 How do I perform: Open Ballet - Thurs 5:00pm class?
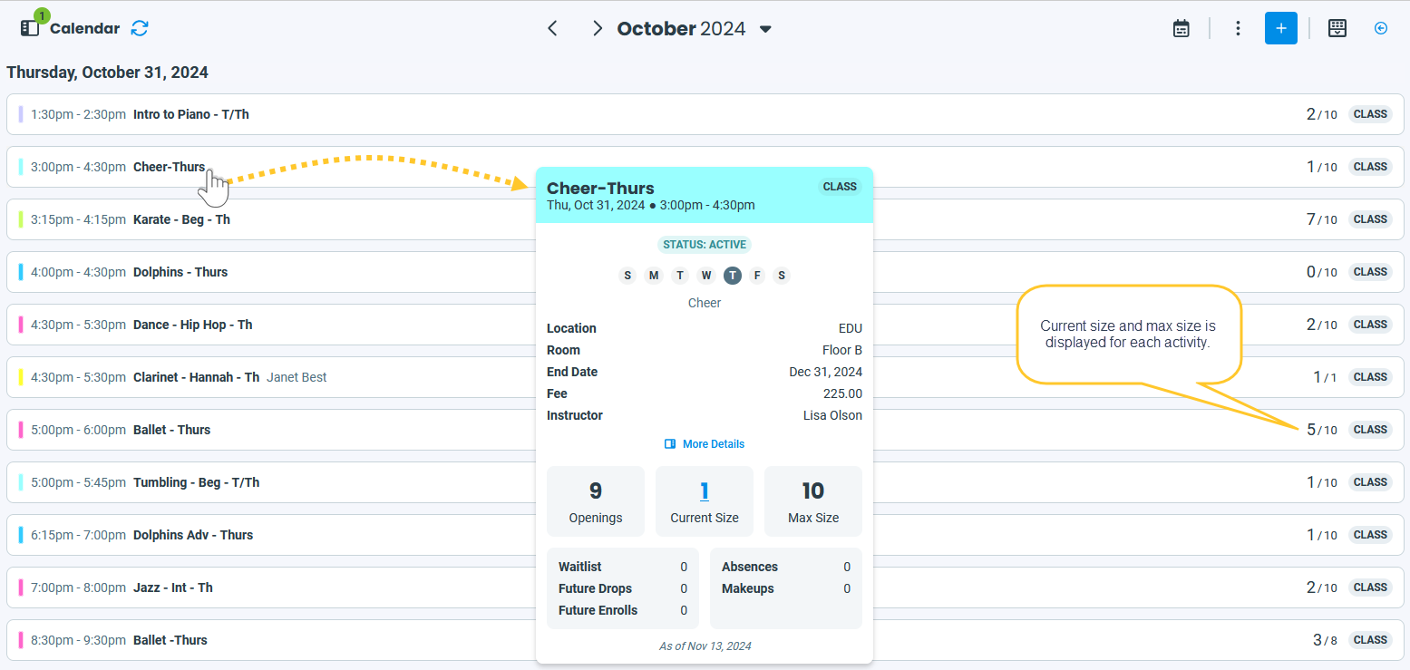point(705,430)
